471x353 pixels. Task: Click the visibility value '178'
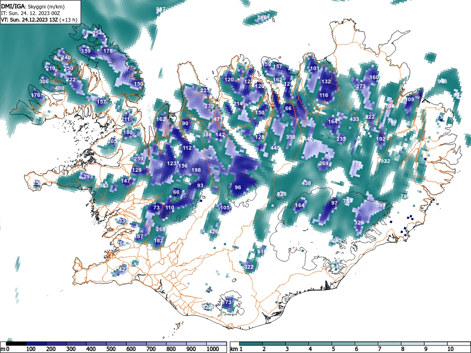click(x=108, y=51)
